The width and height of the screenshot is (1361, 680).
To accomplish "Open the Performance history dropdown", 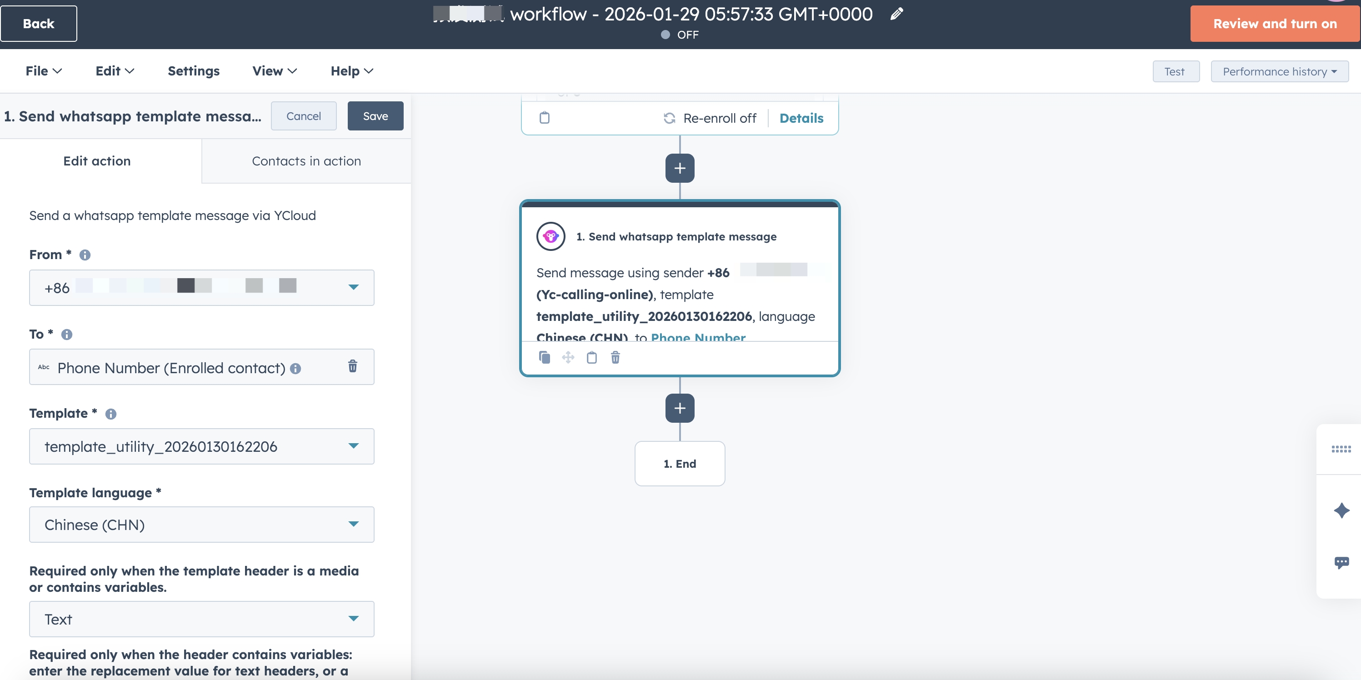I will pyautogui.click(x=1279, y=71).
